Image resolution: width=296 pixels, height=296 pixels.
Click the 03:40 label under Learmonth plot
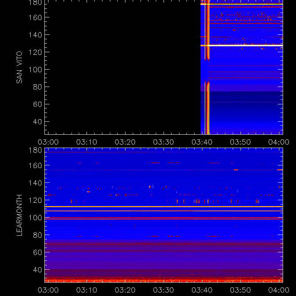(202, 290)
